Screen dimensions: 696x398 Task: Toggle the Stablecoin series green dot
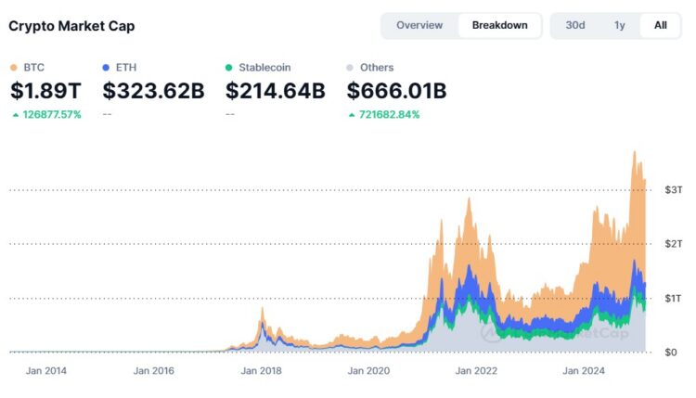point(228,68)
